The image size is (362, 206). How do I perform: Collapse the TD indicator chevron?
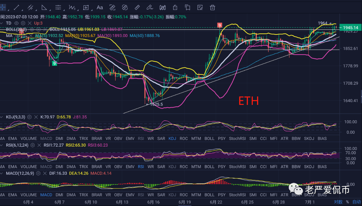pos(2,23)
